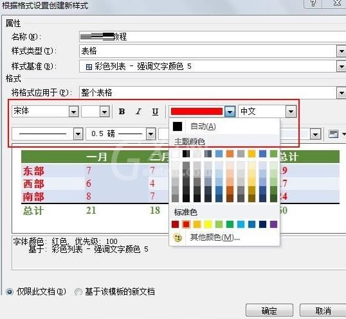Screen dimensions: 346x319
Task: Open the line style dropdown arrow
Action: click(x=78, y=134)
